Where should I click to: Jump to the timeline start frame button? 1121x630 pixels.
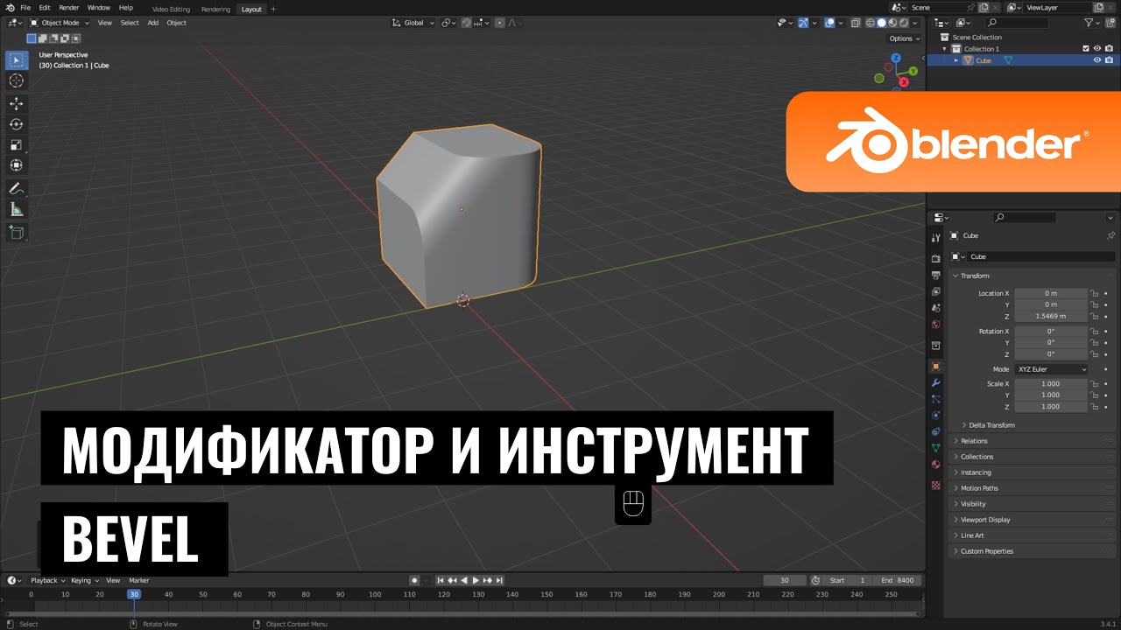pyautogui.click(x=441, y=580)
